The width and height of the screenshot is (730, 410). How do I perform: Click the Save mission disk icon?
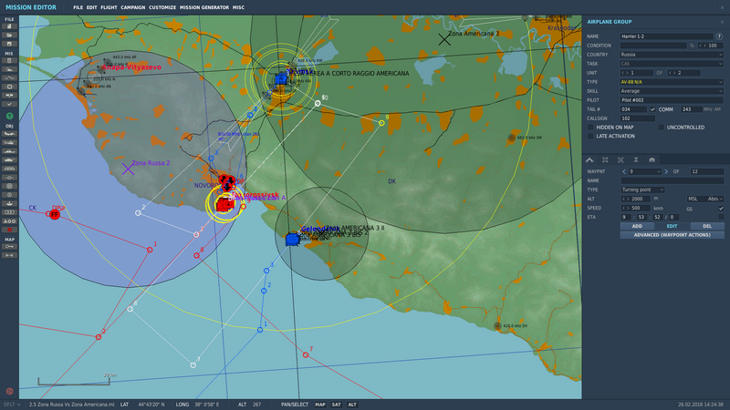(x=10, y=42)
